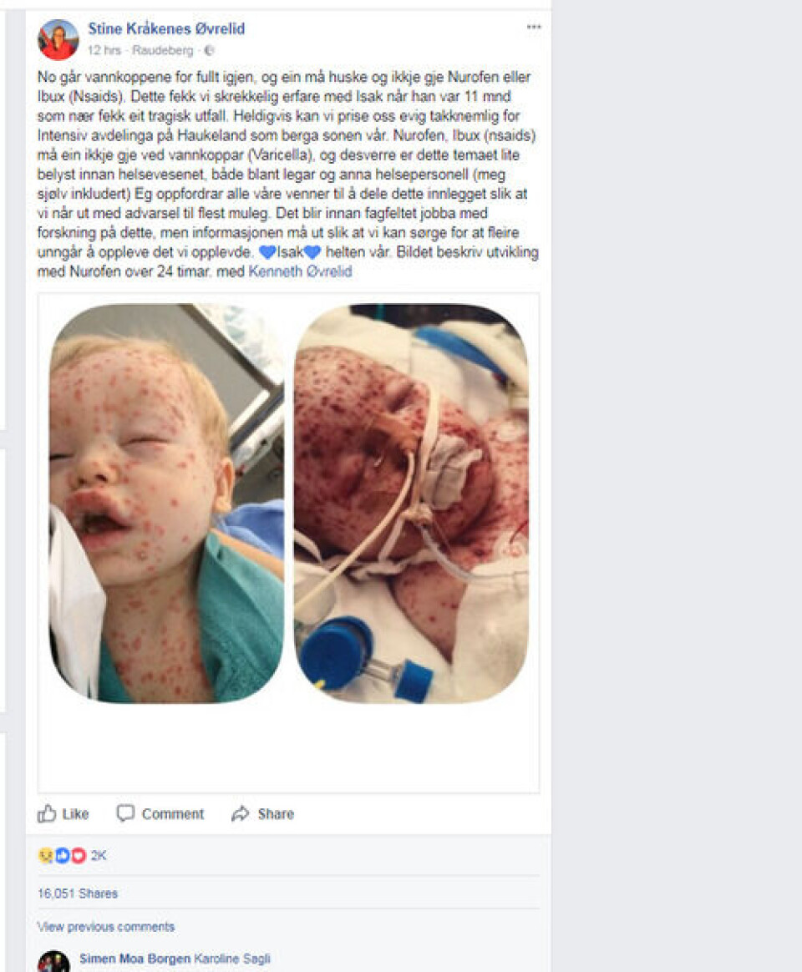The height and width of the screenshot is (972, 802).
Task: View the 16,051 Shares list
Action: coord(78,894)
